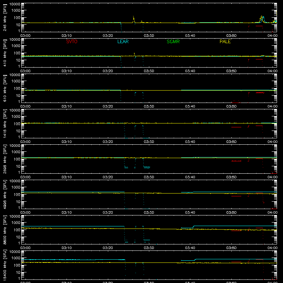Select the 1415 MHz [SFU] axis title
The width and height of the screenshot is (283, 283).
[5, 123]
